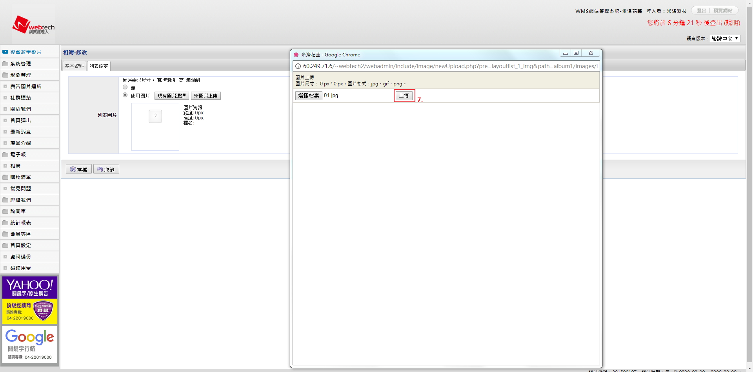This screenshot has height=372, width=753.
Task: Save with the 存檔 button
Action: (79, 169)
